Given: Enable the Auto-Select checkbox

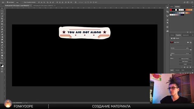Looking at the screenshot, I should 7,2.
